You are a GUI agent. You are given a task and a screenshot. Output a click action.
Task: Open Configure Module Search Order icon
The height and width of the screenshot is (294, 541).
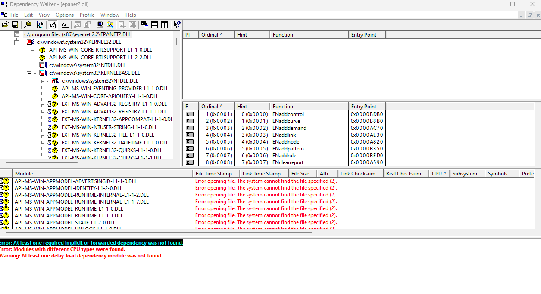click(110, 24)
